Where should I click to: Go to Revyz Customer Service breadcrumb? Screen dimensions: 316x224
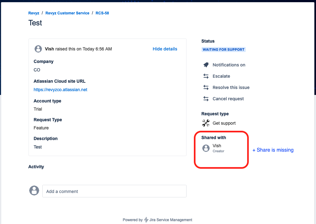click(67, 13)
